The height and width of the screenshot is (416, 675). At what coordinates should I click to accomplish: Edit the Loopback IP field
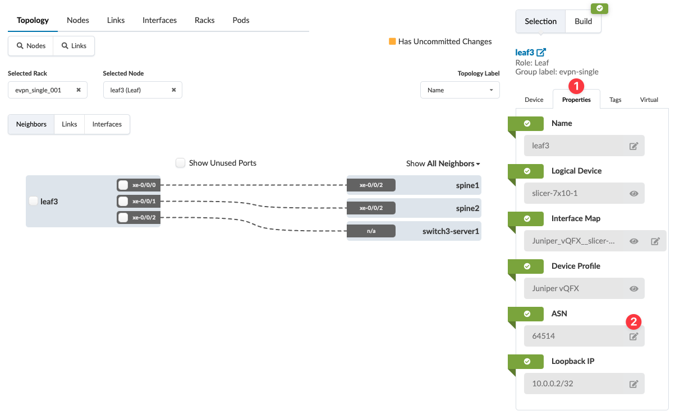click(x=633, y=384)
